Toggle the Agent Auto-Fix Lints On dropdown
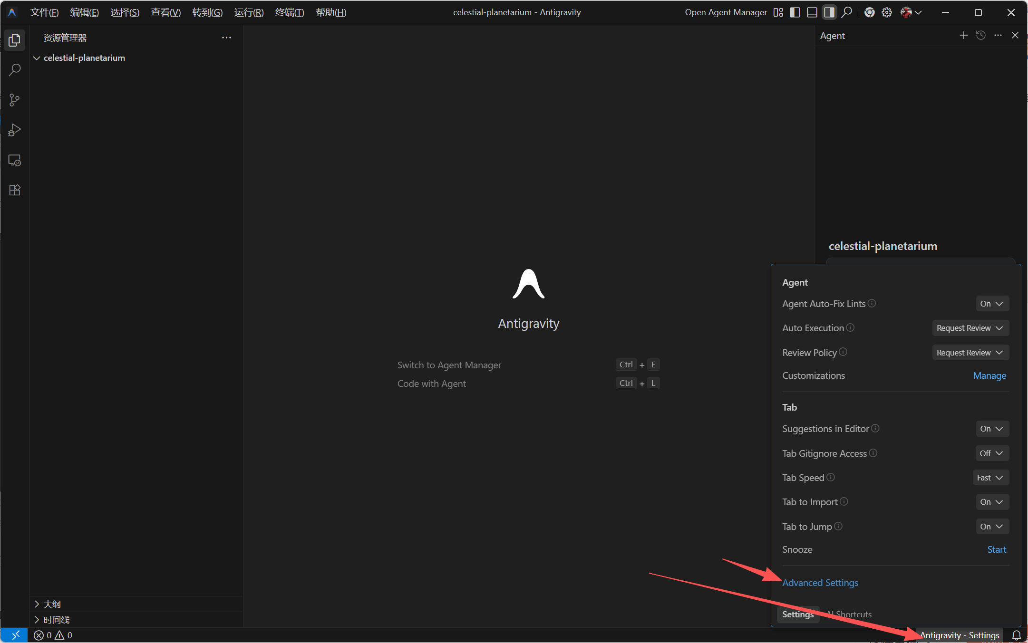 point(991,304)
